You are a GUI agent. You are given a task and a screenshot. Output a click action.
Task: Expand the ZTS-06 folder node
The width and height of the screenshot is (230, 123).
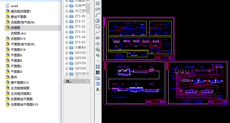click(x=67, y=16)
